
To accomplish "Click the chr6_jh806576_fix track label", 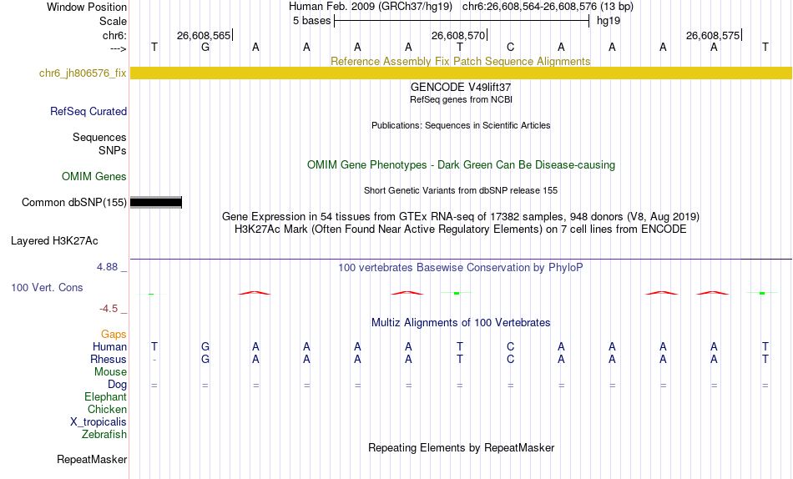I will 83,73.
